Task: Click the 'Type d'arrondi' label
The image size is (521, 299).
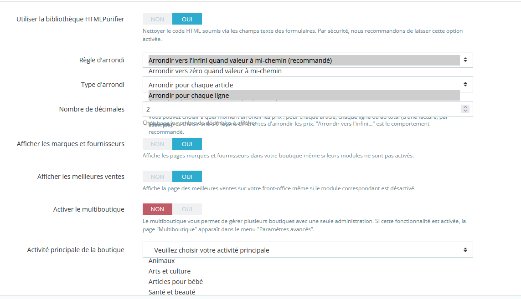Action: coord(103,85)
